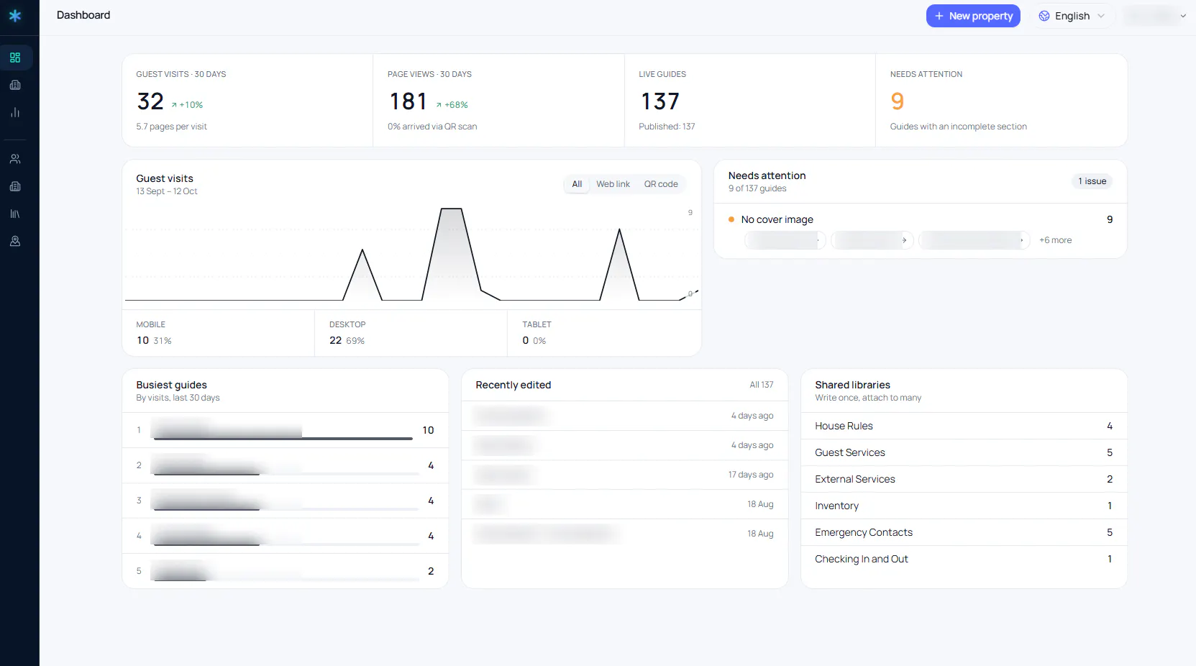Open the recently edited item from 17 days ago

click(624, 475)
